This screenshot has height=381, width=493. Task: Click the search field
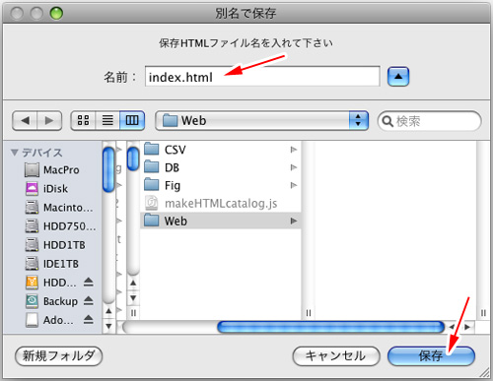[430, 121]
